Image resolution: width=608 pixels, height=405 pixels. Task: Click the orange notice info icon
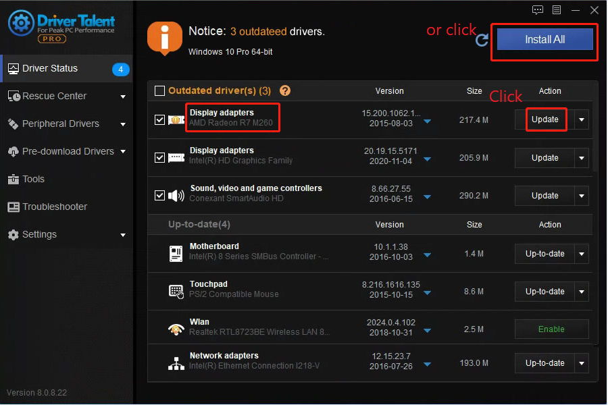coord(165,38)
